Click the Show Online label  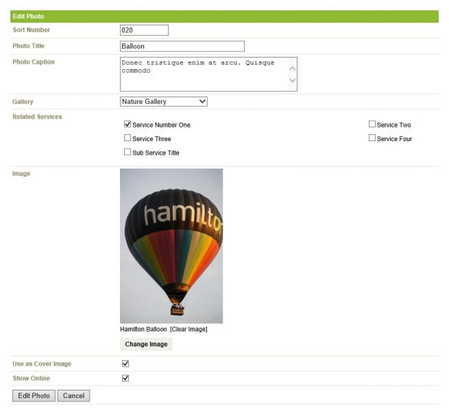(32, 378)
